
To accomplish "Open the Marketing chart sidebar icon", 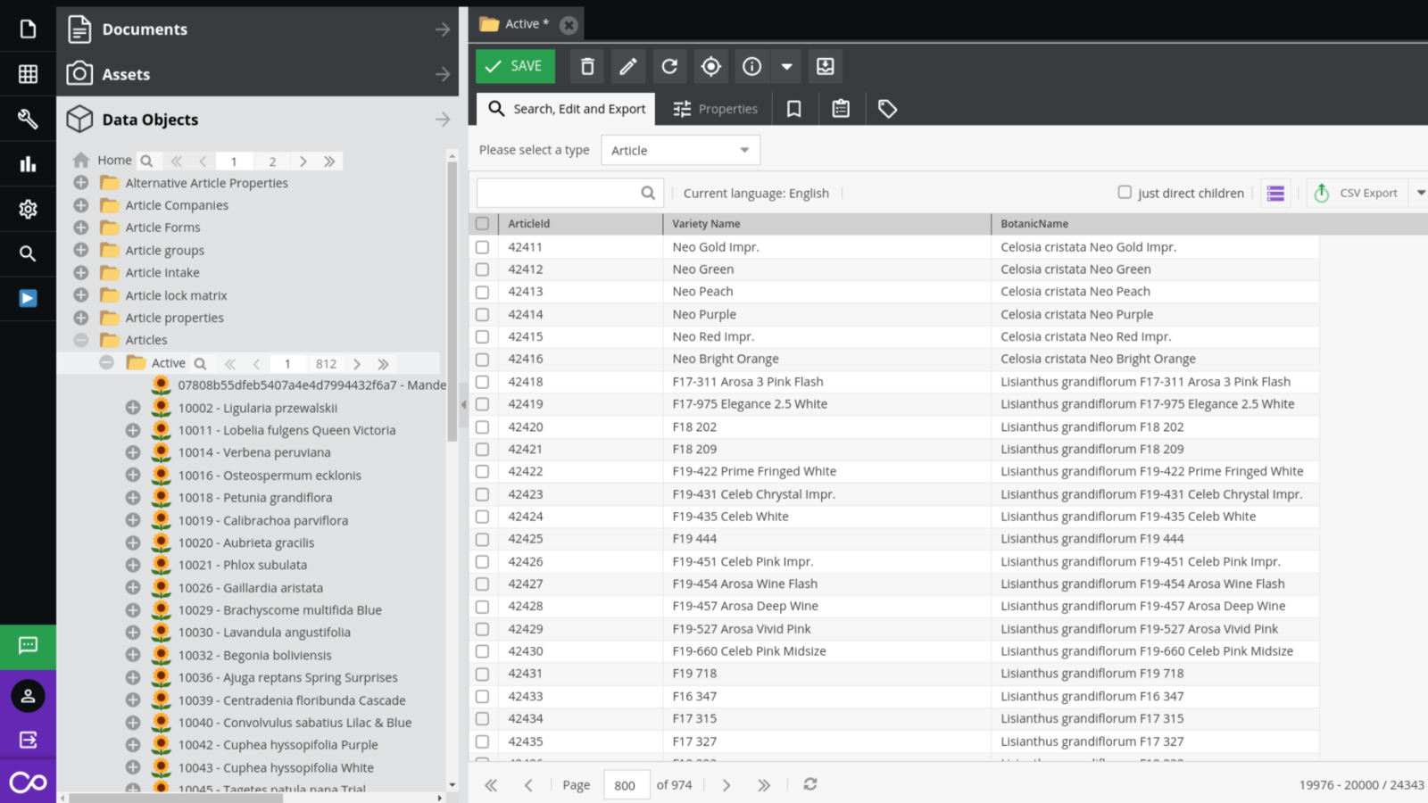I will pos(28,164).
